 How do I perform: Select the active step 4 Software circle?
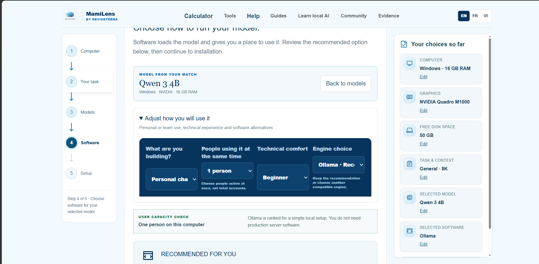tap(71, 143)
